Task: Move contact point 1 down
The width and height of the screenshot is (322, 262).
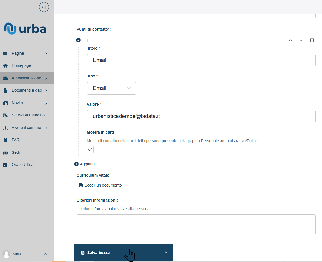Action: coord(301,40)
